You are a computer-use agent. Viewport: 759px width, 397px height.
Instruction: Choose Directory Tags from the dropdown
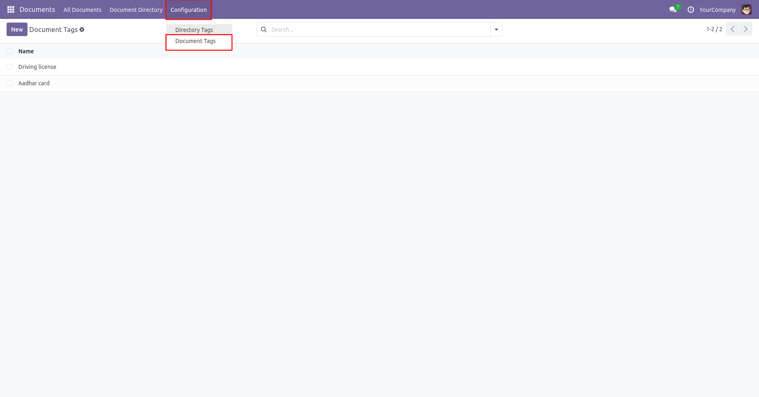point(199,30)
